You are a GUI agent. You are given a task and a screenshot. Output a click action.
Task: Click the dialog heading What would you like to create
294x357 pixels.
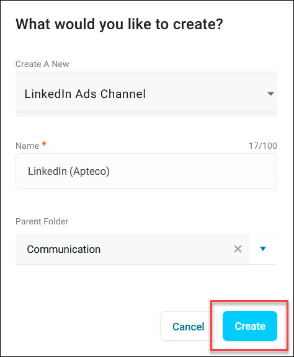(x=119, y=24)
